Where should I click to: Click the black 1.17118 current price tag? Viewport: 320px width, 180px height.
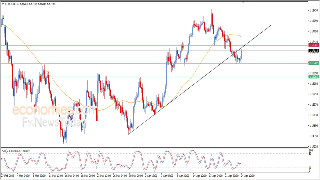click(313, 51)
